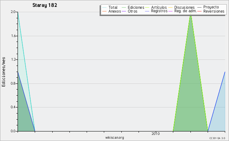The width and height of the screenshot is (229, 141).
Task: Click the 'Total' legend entry
Action: point(113,7)
